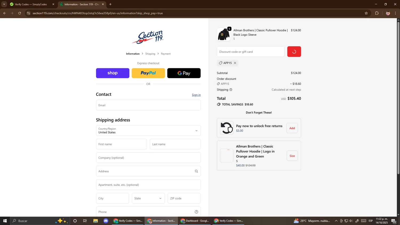Choose Size for Orange and Green hoodie
Viewport: 400px width, 225px height.
[292, 156]
